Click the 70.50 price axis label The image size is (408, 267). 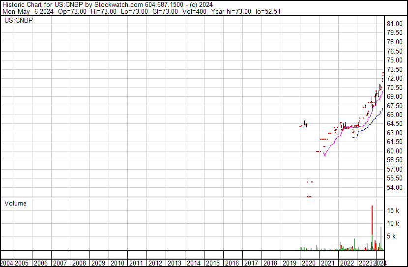[x=394, y=88]
